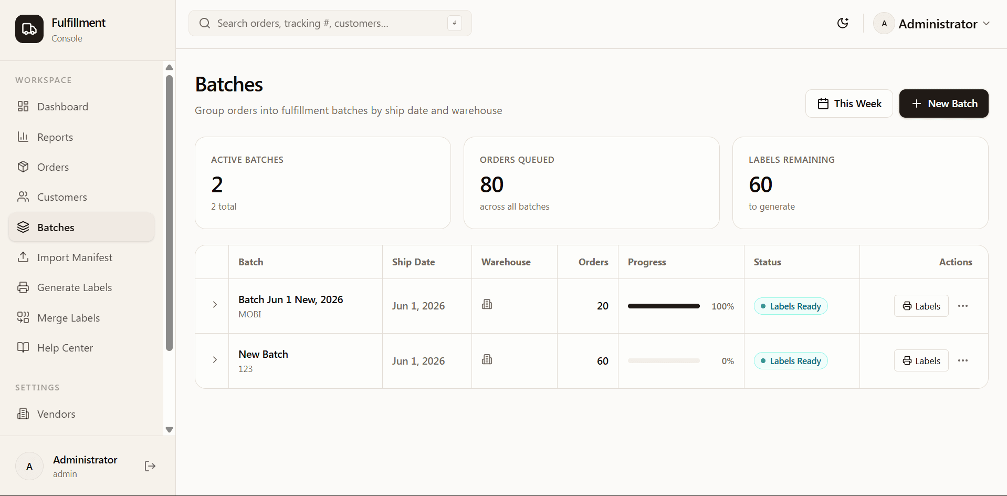Click the Active Batches card

click(x=323, y=183)
